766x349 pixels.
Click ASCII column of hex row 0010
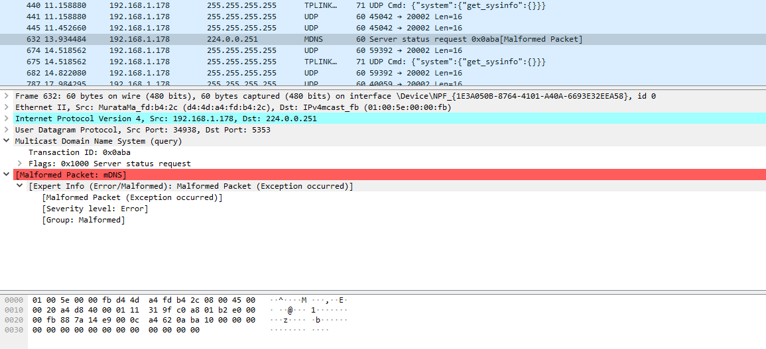[309, 309]
